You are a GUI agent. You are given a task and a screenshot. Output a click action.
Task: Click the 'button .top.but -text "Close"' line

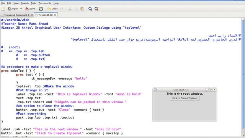point(60,110)
